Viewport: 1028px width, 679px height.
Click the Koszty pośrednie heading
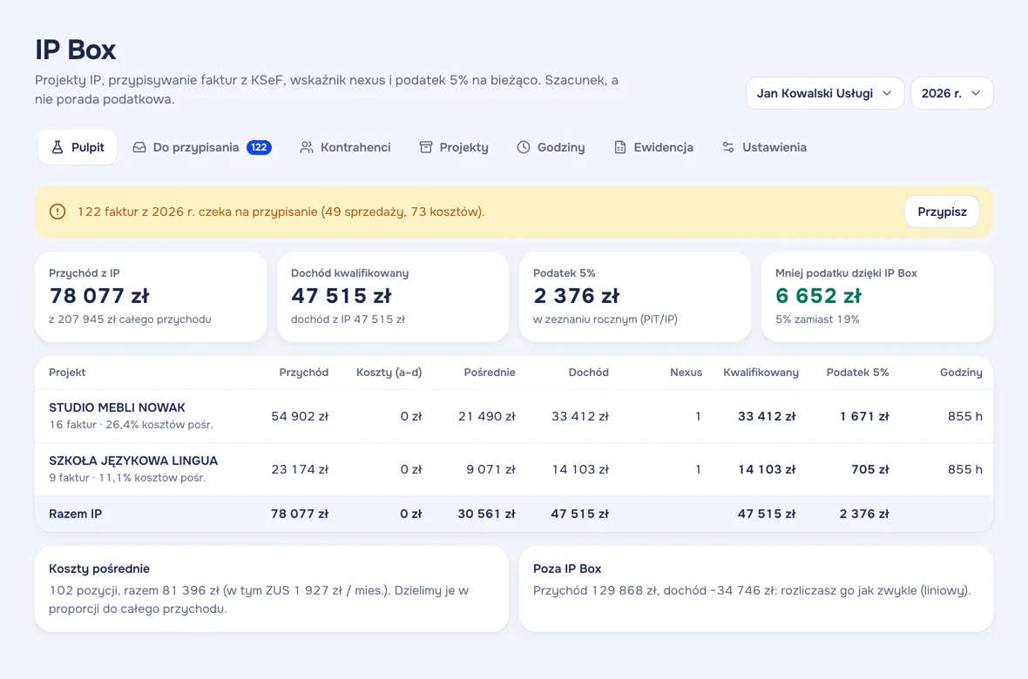pyautogui.click(x=99, y=569)
